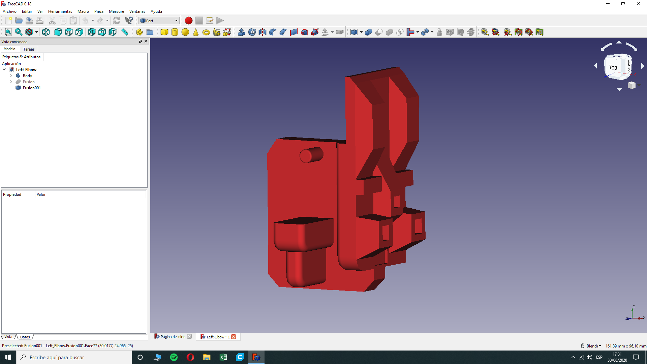Toggle all measurements display icon
Viewport: 647px width, 364px height.
pyautogui.click(x=518, y=32)
